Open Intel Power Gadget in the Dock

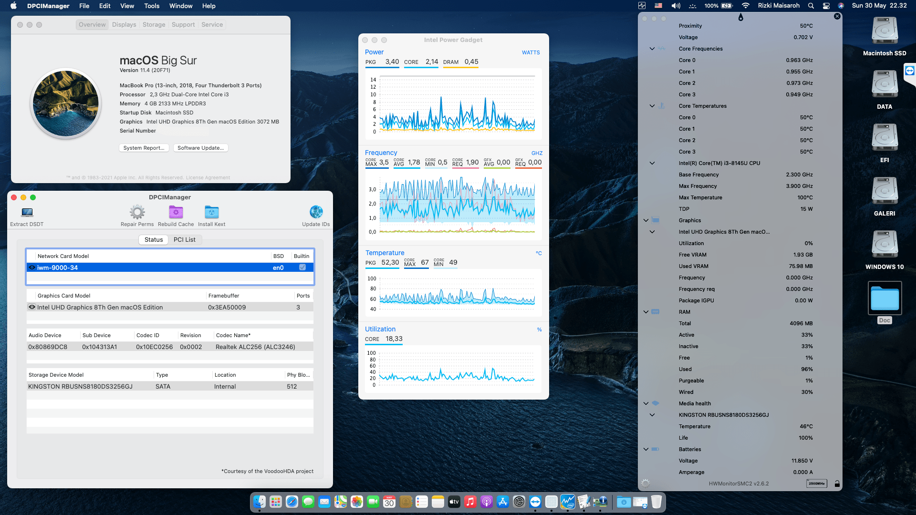click(x=568, y=502)
